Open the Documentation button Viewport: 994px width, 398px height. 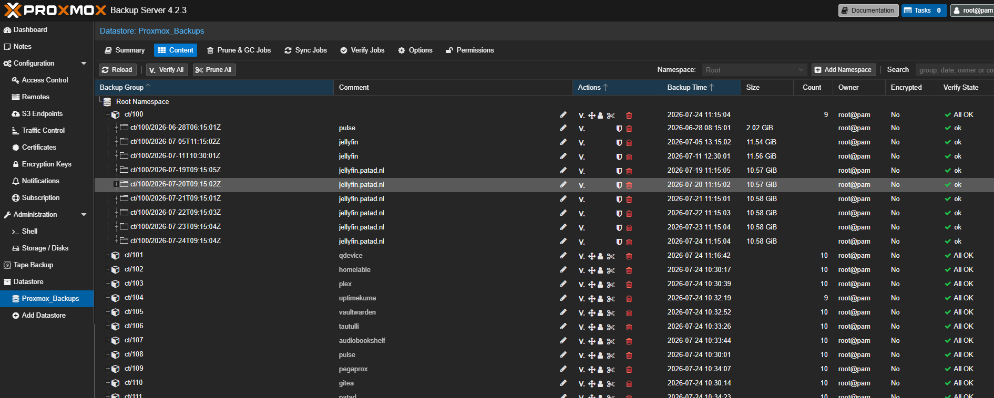[x=868, y=11]
